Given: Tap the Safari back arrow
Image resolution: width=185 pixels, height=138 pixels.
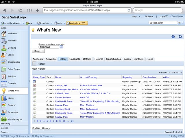Looking at the screenshot, I should pos(5,10).
